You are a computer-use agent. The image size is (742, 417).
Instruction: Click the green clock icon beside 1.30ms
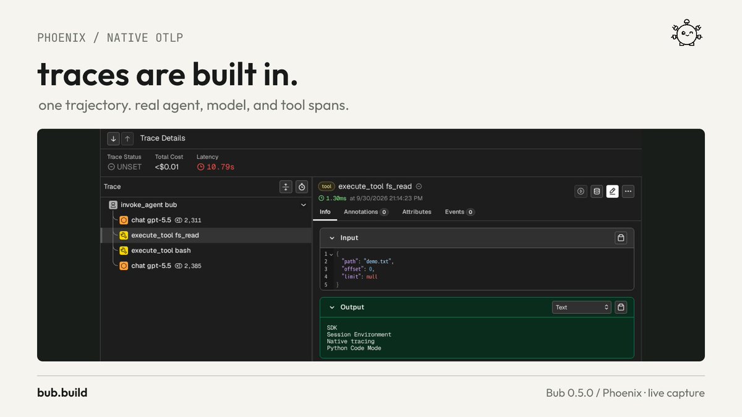click(x=322, y=198)
